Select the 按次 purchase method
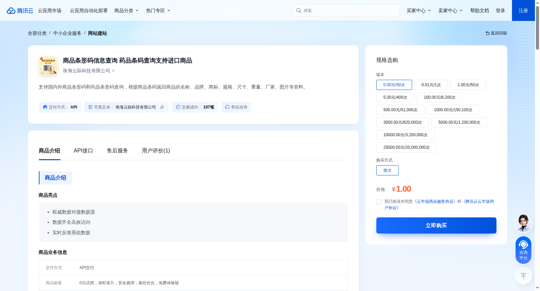Screen dimensions: 540x291 (387, 170)
